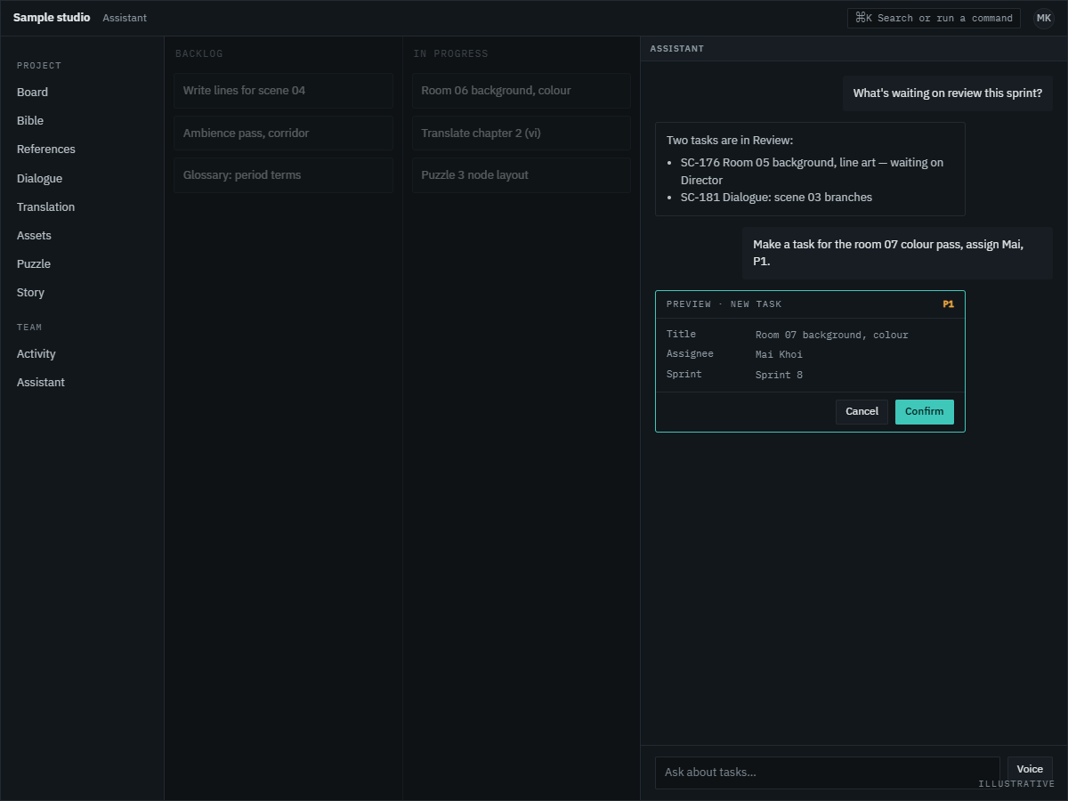
Task: Click the sprint value 'Sprint 8'
Action: tap(779, 375)
